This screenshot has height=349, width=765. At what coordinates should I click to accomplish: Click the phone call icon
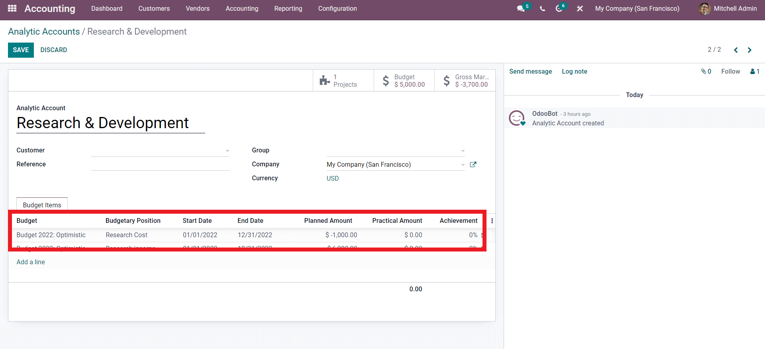click(x=542, y=9)
